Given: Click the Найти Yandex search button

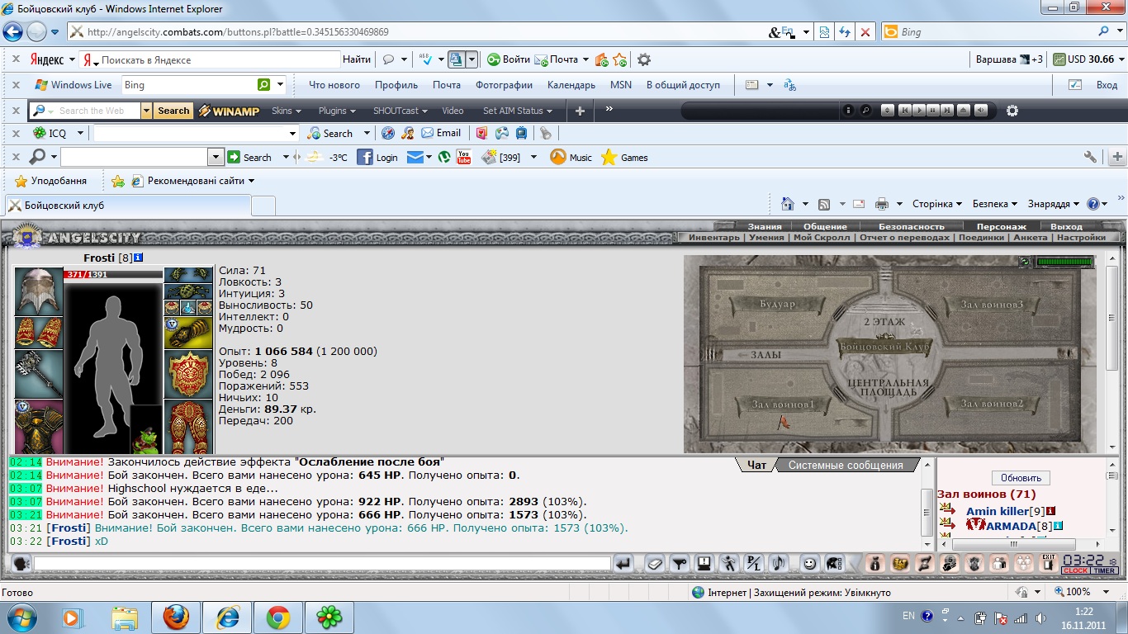Looking at the screenshot, I should [357, 59].
